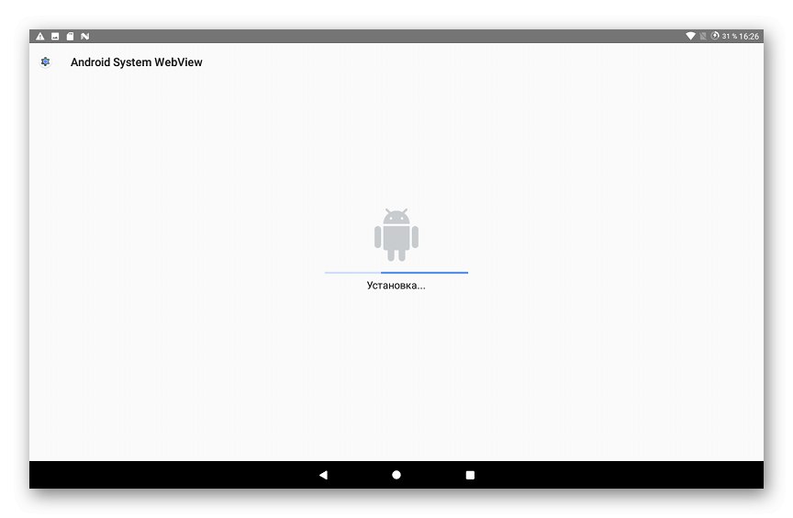Viewport: 793px width, 518px height.
Task: Tap the Back navigation button
Action: coord(323,475)
